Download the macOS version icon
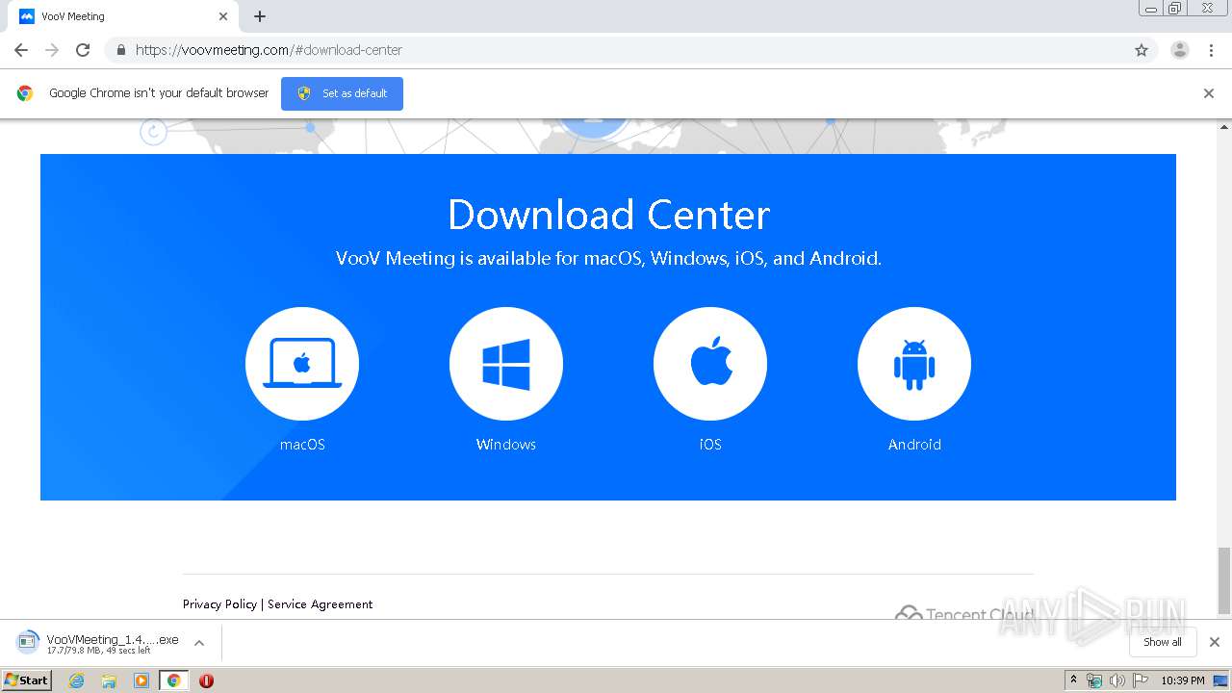The height and width of the screenshot is (693, 1232). point(302,364)
